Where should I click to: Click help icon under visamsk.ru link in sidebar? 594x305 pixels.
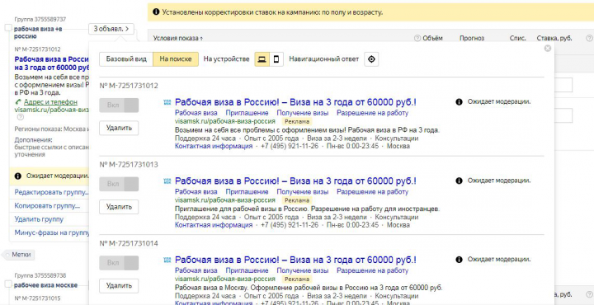tap(21, 117)
